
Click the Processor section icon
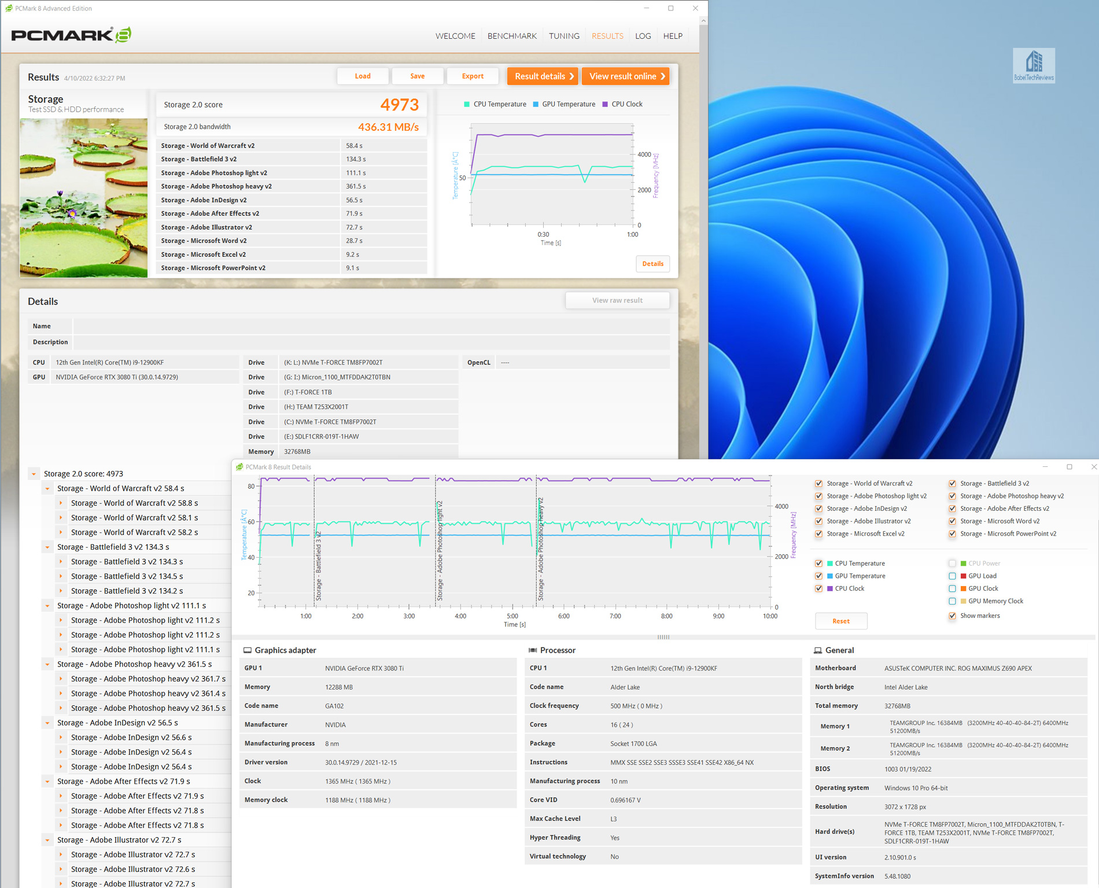coord(533,650)
